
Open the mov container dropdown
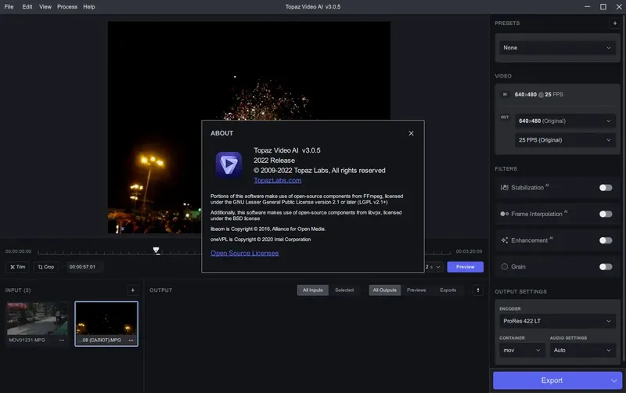(x=522, y=350)
